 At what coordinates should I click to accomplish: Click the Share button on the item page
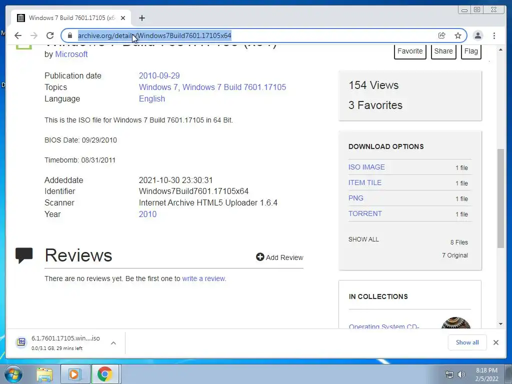(443, 51)
